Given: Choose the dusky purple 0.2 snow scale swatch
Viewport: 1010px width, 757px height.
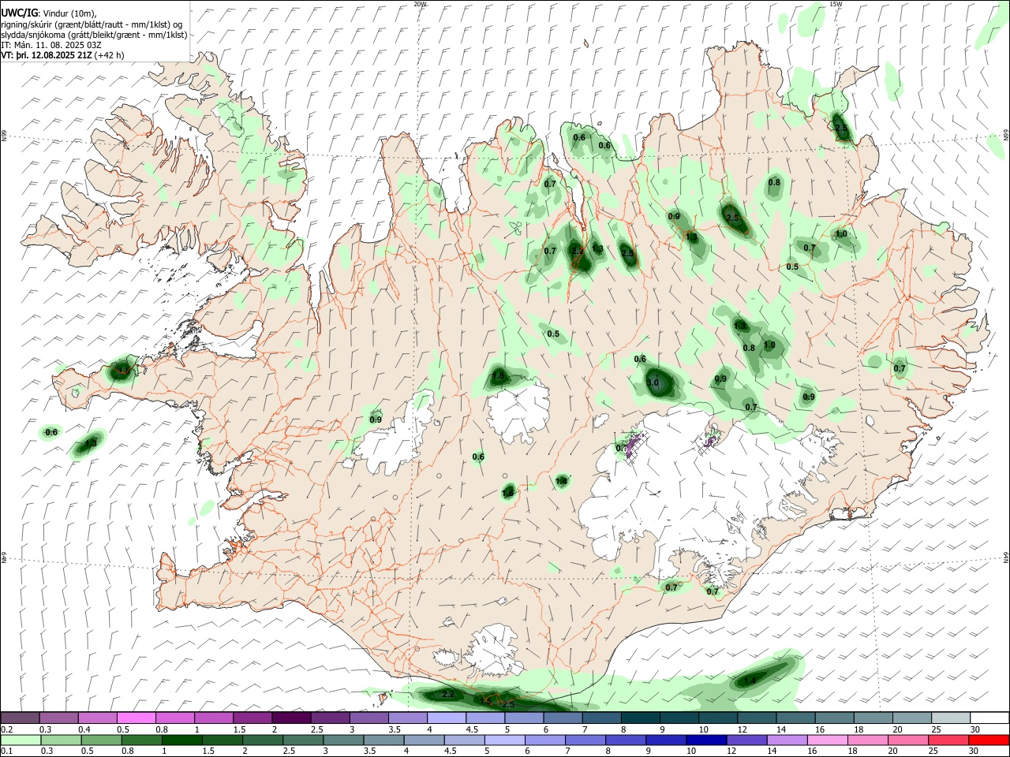Looking at the screenshot, I should point(20,718).
